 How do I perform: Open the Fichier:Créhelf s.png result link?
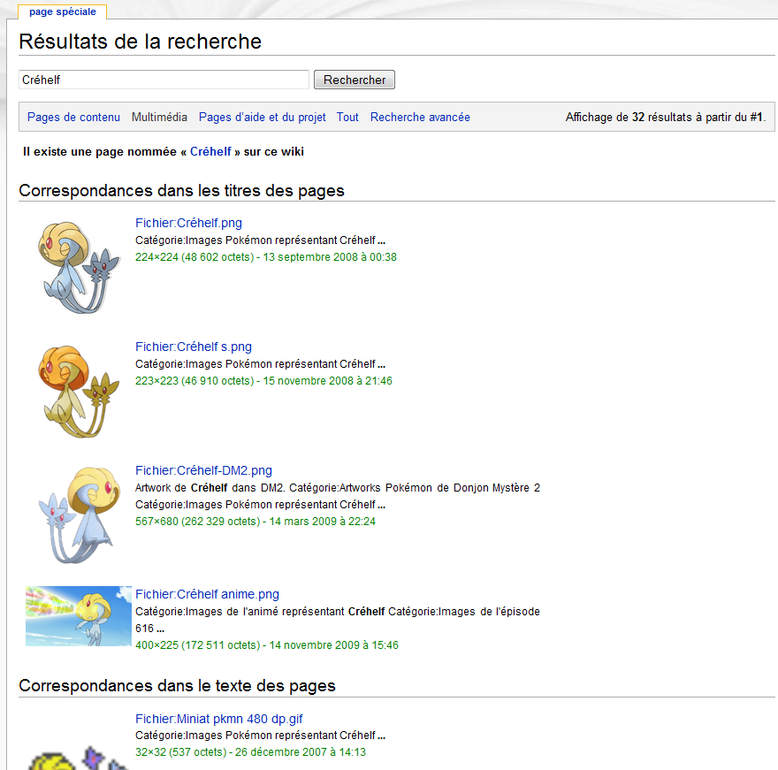coord(194,347)
